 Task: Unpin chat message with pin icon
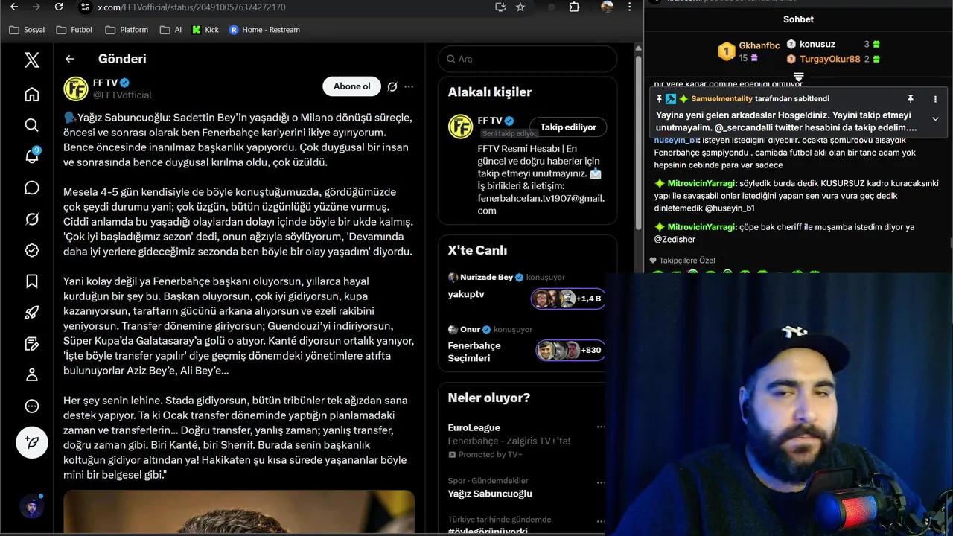(x=910, y=99)
